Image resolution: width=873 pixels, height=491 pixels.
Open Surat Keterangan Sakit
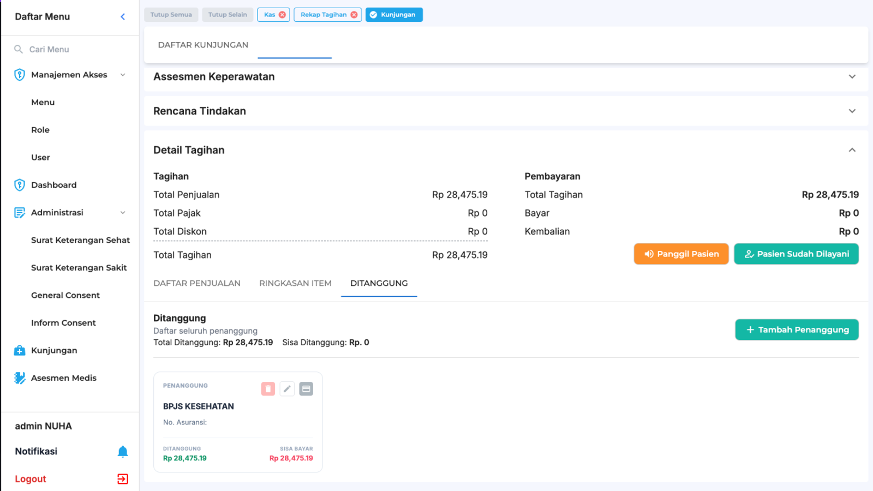point(79,268)
